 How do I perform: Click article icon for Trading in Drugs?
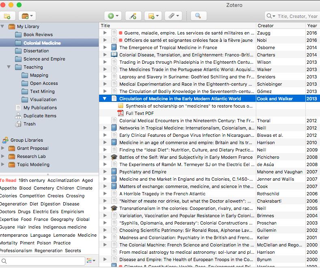coord(114,62)
